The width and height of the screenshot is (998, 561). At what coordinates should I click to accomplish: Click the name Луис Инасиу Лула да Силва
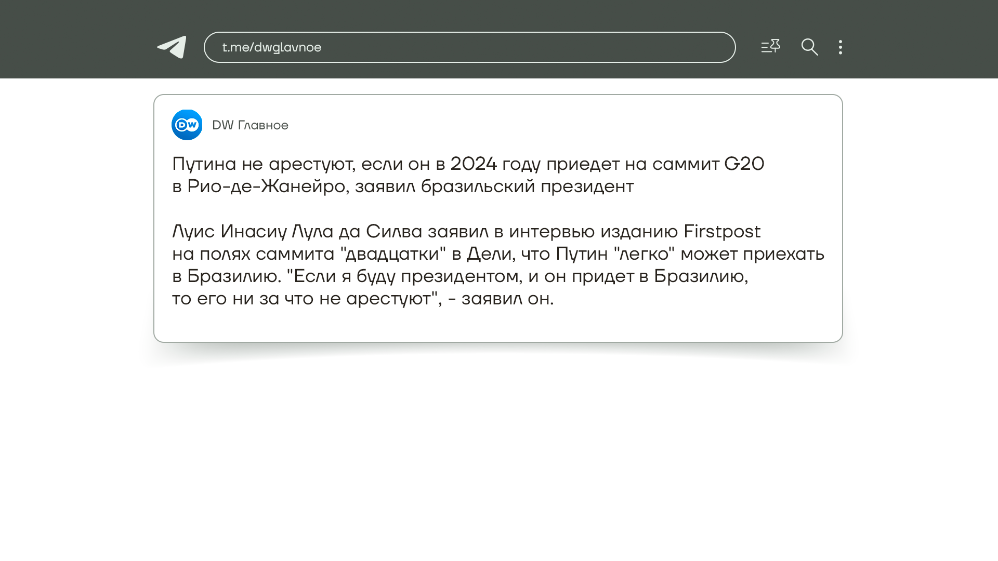pyautogui.click(x=297, y=232)
